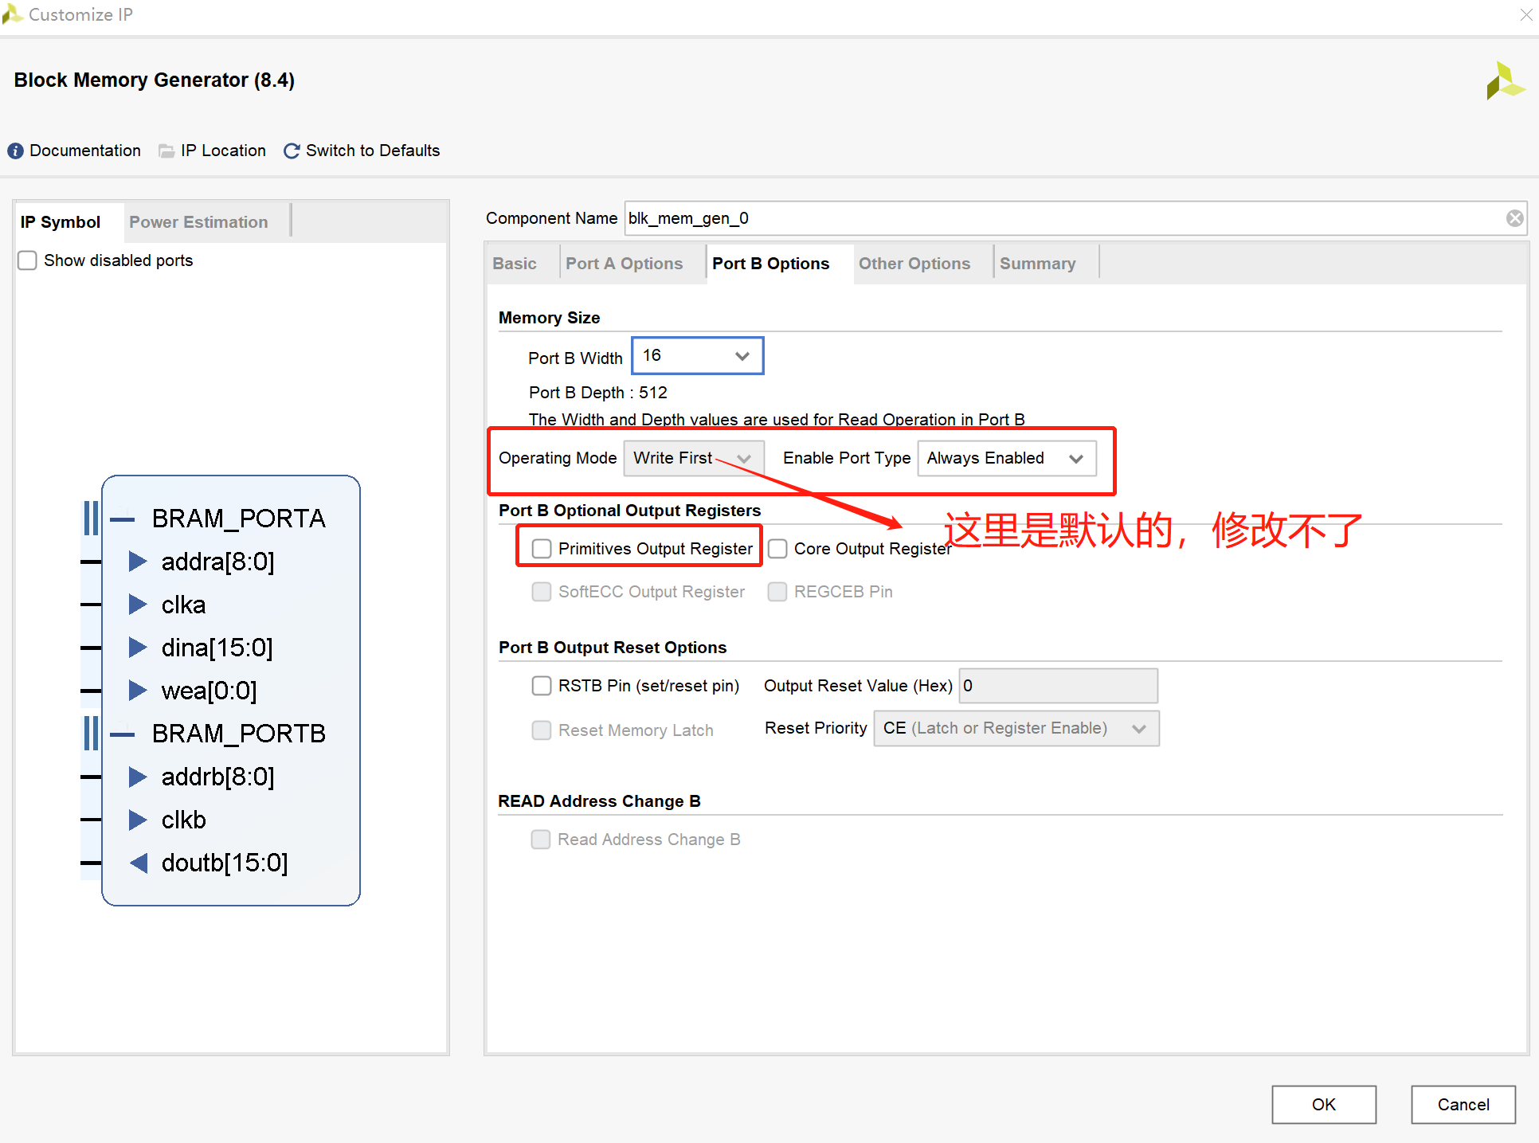
Task: Switch to the Port A Options tab
Action: 624,264
